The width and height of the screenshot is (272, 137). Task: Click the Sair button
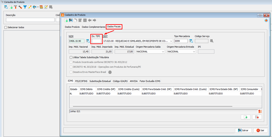tap(261, 131)
